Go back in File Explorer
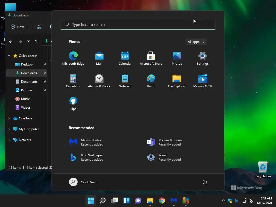This screenshot has width=276, height=207. coord(11,41)
